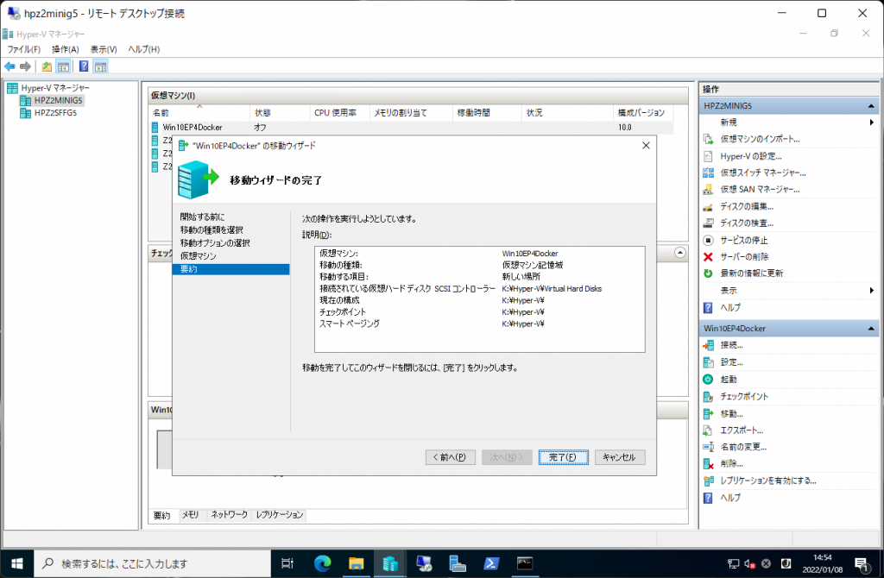This screenshot has width=884, height=578.
Task: Sort by 名前 column header
Action: pyautogui.click(x=199, y=113)
